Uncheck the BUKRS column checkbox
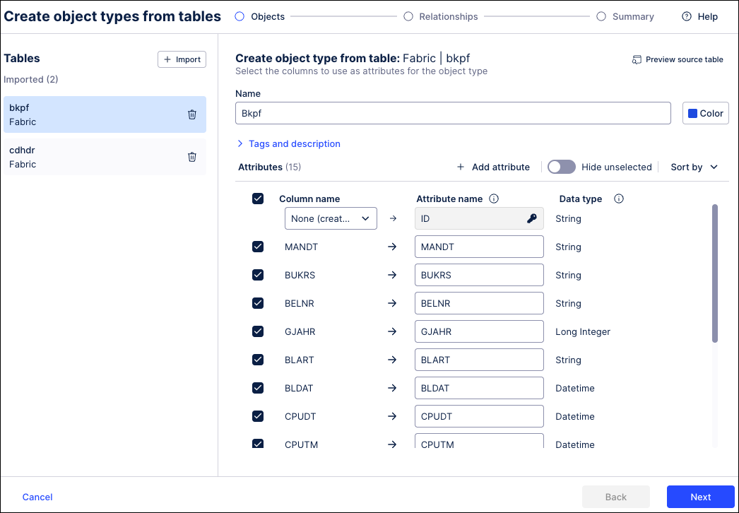 pyautogui.click(x=258, y=275)
